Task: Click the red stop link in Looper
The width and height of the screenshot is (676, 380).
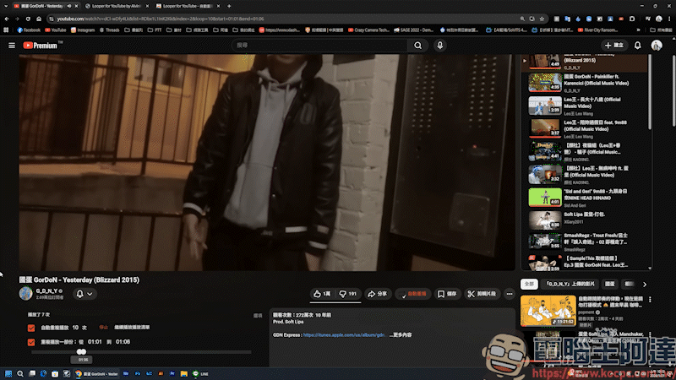Action: [103, 328]
